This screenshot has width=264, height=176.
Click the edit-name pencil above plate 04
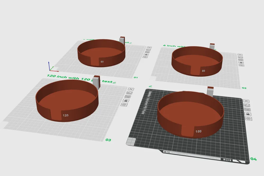[x=150, y=86]
